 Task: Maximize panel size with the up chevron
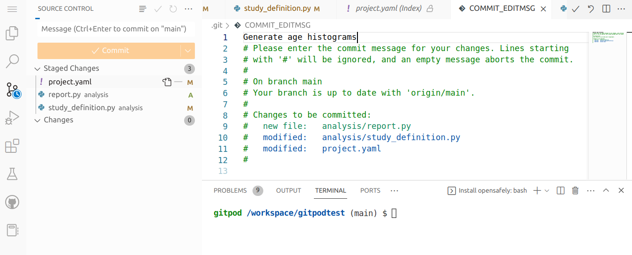[x=606, y=191]
